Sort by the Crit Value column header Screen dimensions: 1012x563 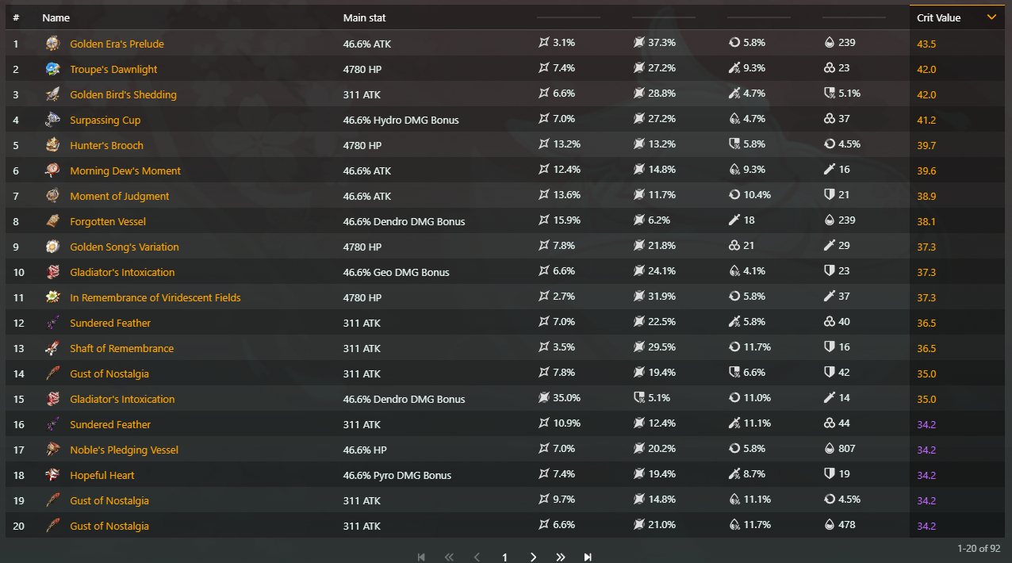point(938,17)
